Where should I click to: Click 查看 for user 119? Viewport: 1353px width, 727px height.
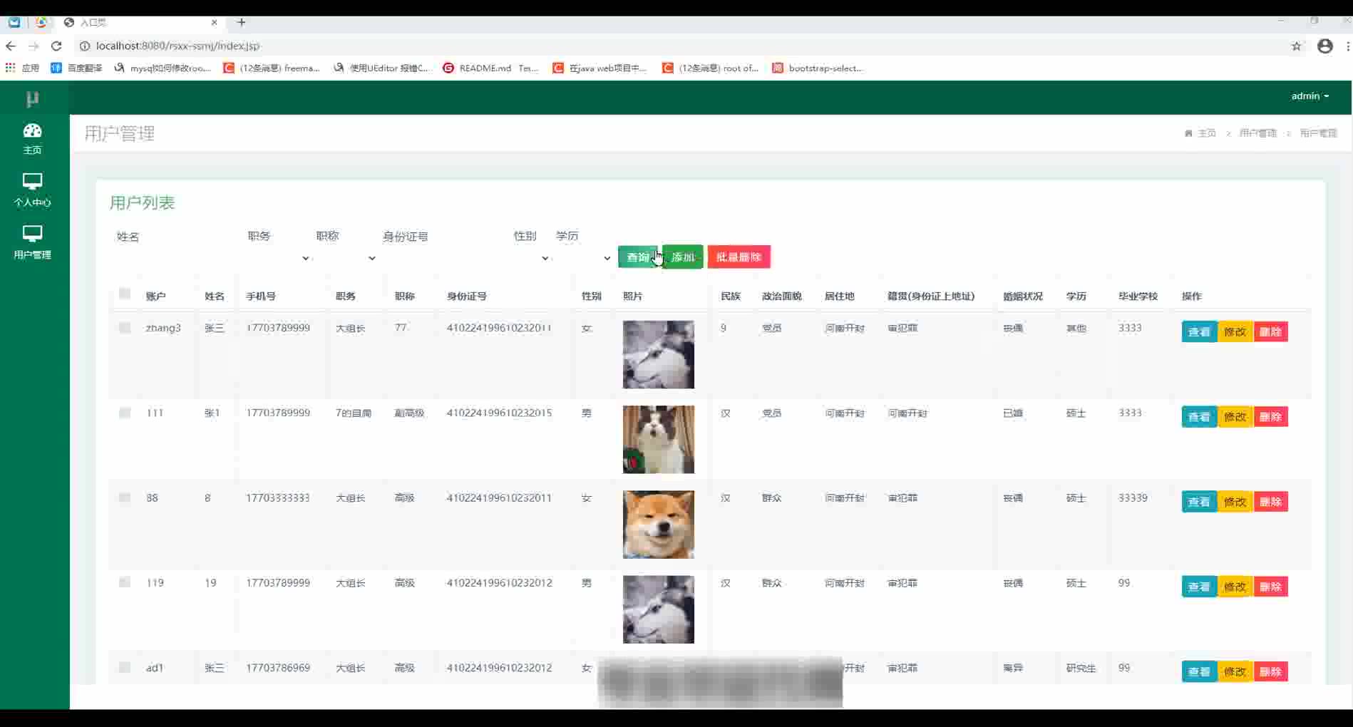pyautogui.click(x=1199, y=587)
